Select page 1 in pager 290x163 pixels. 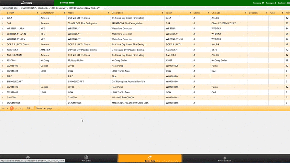[12, 108]
